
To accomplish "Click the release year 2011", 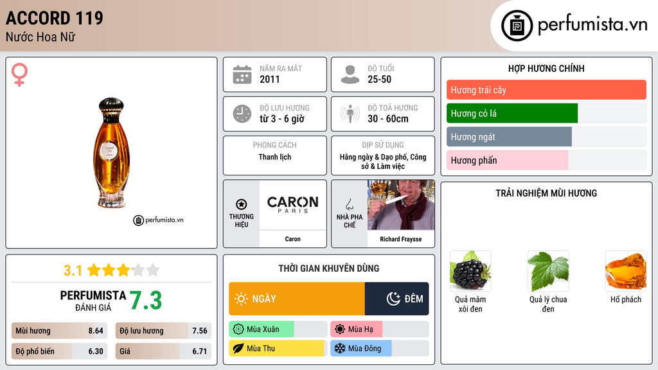I will [x=269, y=79].
